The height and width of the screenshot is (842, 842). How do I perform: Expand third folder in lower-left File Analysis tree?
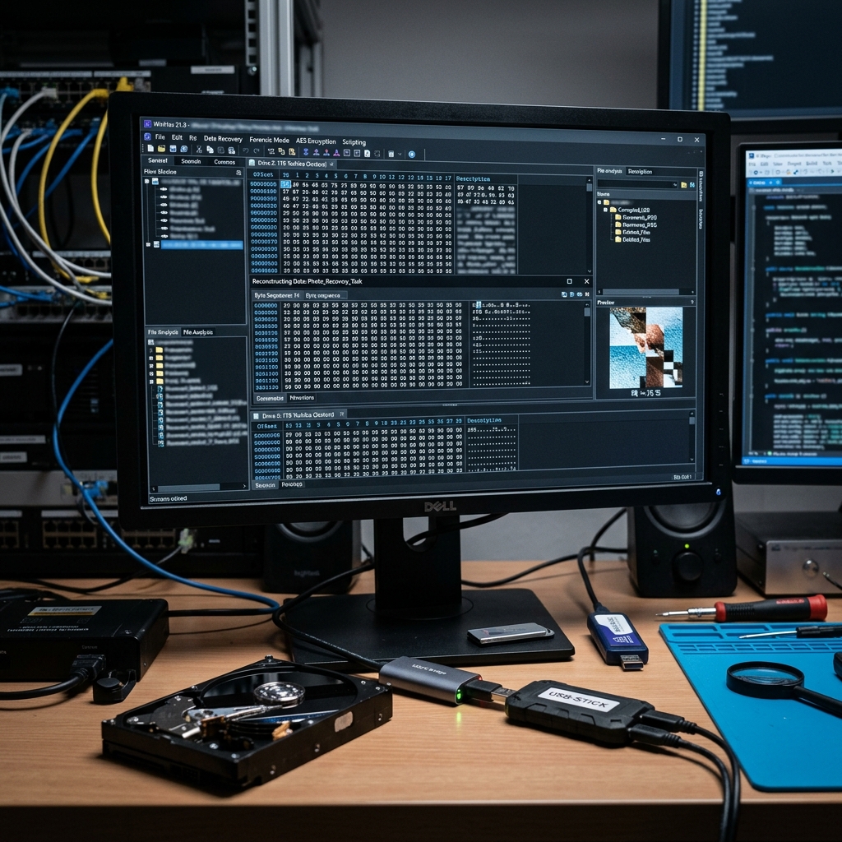(x=151, y=366)
